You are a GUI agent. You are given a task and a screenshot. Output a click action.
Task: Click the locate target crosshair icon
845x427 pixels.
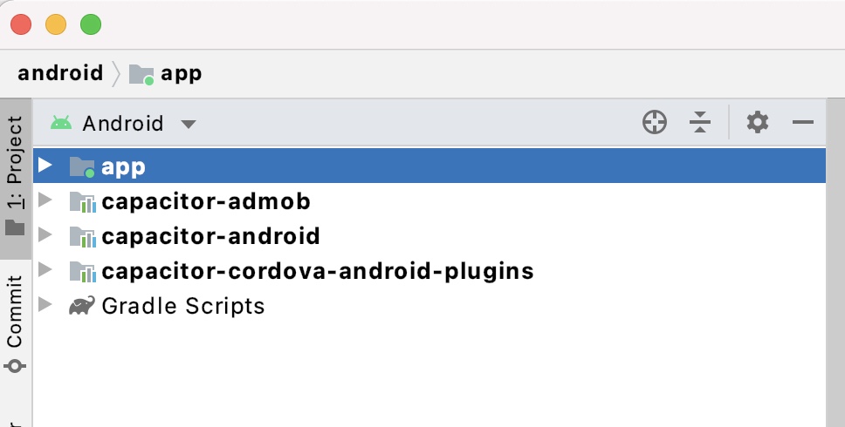[x=654, y=123]
